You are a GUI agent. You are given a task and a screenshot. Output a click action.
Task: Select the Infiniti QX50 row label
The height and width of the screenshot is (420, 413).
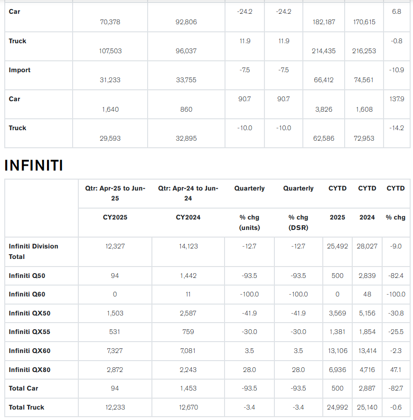tap(29, 313)
